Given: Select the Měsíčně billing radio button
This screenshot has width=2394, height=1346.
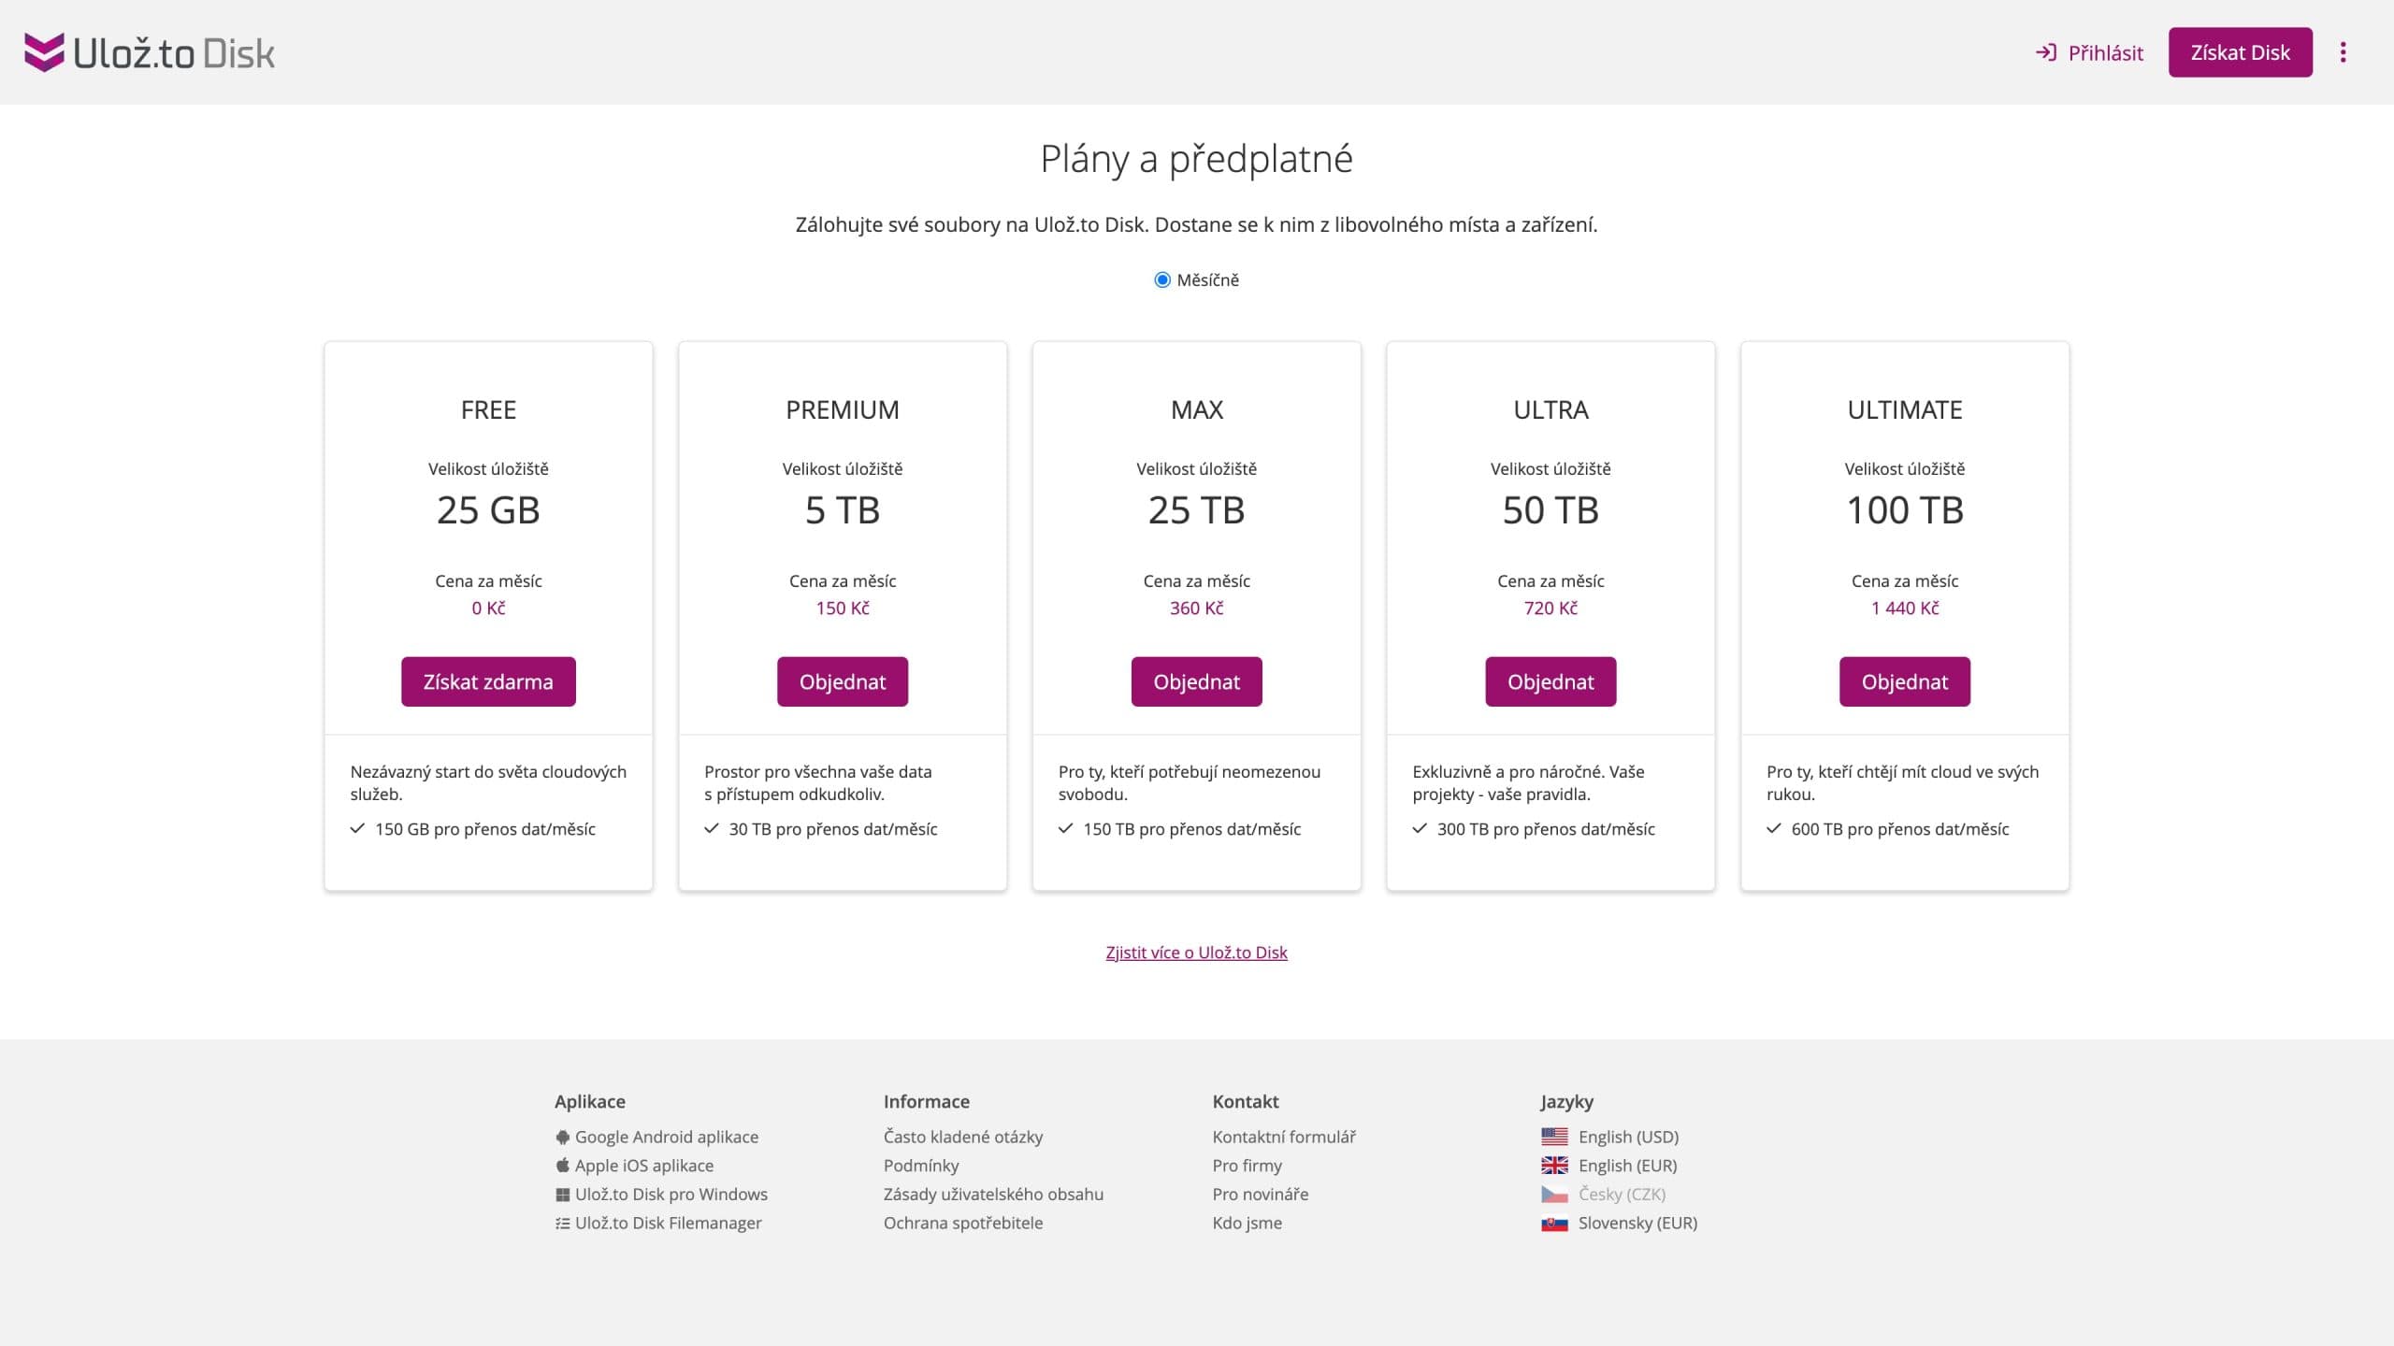Looking at the screenshot, I should point(1162,280).
